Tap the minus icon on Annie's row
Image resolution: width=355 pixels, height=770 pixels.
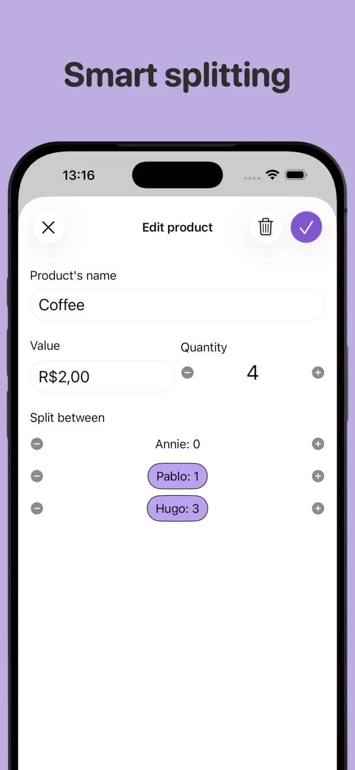tap(37, 444)
